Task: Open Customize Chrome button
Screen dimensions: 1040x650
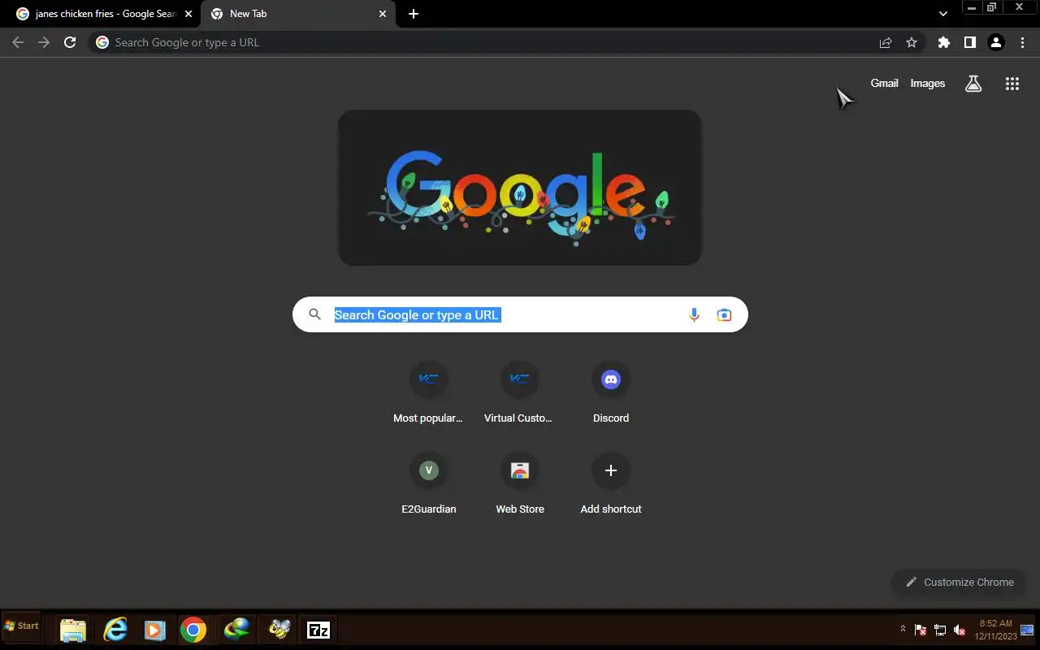Action: click(960, 582)
